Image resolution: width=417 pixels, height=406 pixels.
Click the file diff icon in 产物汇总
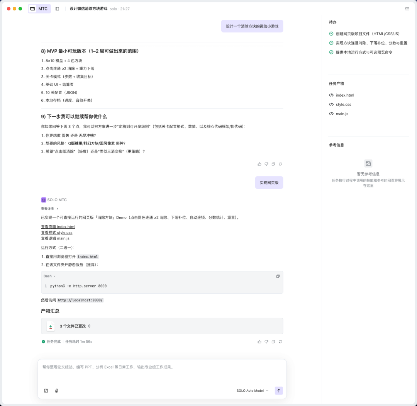coord(51,326)
